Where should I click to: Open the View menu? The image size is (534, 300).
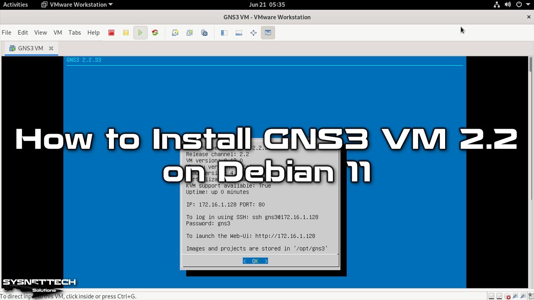pyautogui.click(x=40, y=32)
